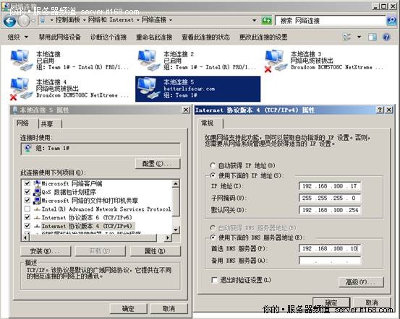
Task: Click 确定 in 本地连接 5 属性 dialog
Action: click(128, 309)
